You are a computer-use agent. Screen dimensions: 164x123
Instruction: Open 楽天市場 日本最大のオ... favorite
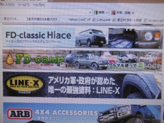pyautogui.click(x=43, y=19)
